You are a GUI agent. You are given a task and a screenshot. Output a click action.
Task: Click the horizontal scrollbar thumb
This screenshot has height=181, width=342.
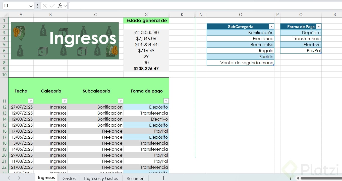click(x=321, y=178)
